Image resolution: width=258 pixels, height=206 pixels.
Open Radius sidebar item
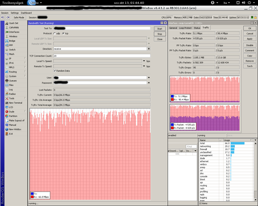[x=12, y=94]
